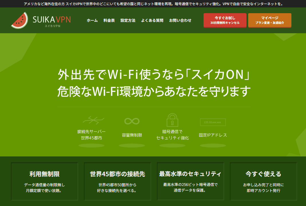
Task: Click headline 外出先でWi-Fi使うなら「スイカON」
Action: point(154,74)
